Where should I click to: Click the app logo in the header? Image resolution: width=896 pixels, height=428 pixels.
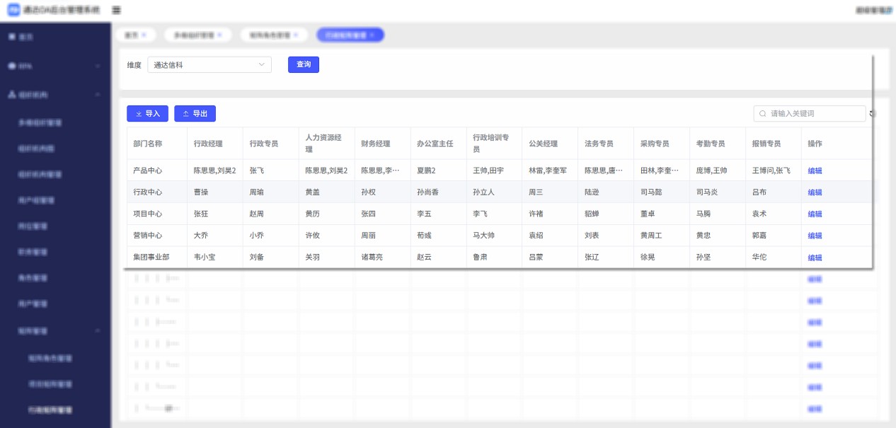[x=13, y=11]
